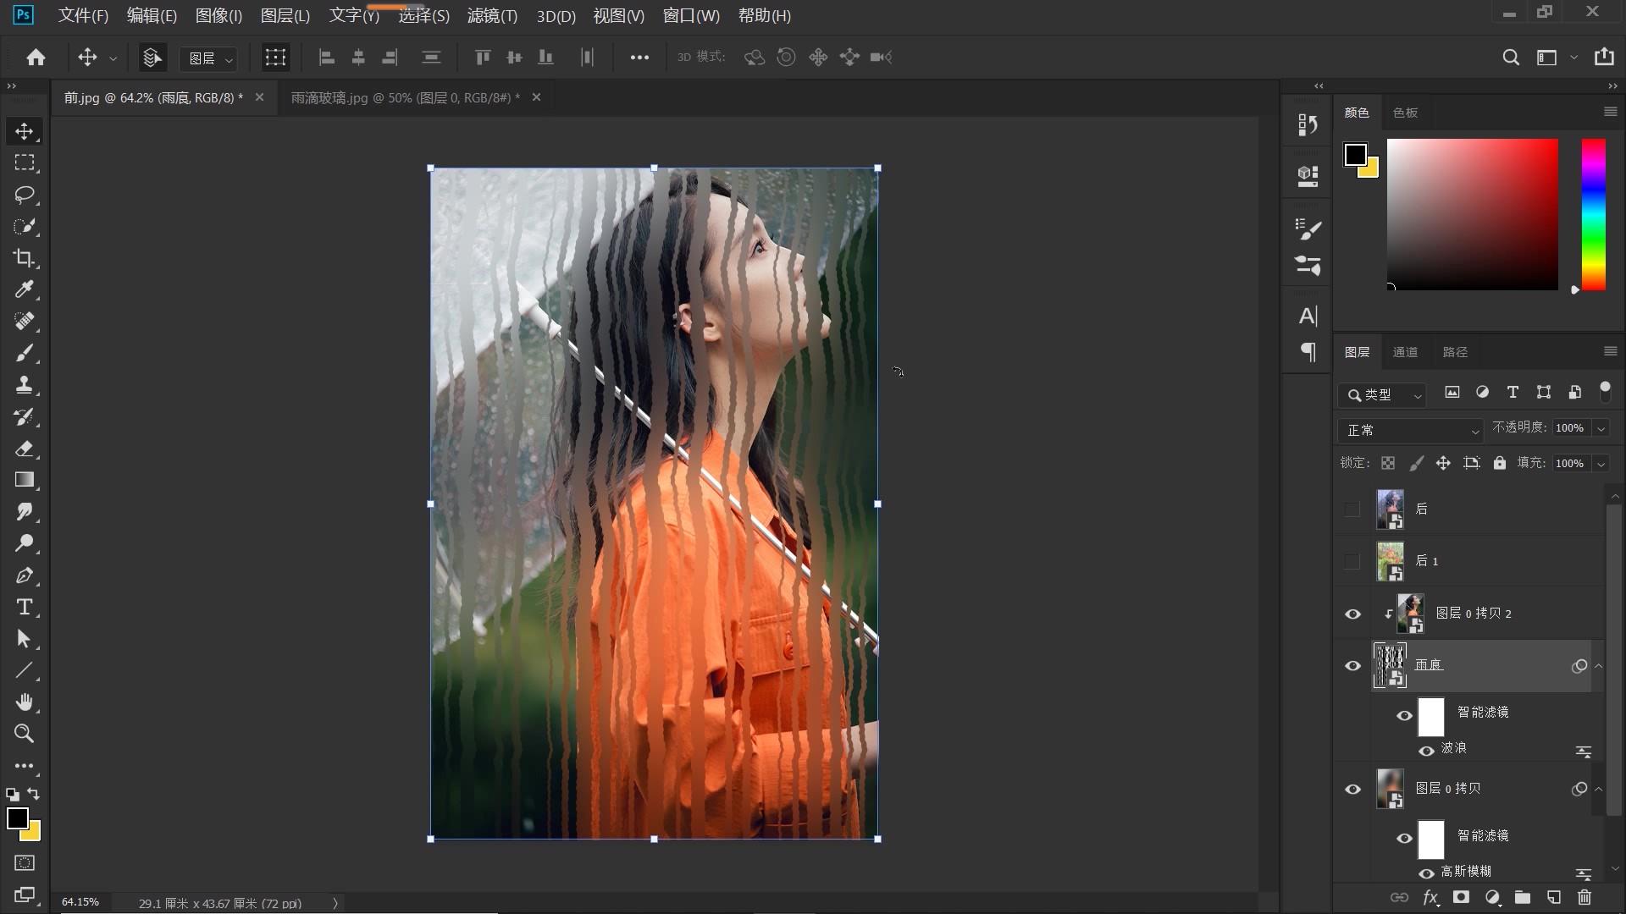
Task: Hide the 高斯模糊 smart filter
Action: (x=1426, y=873)
